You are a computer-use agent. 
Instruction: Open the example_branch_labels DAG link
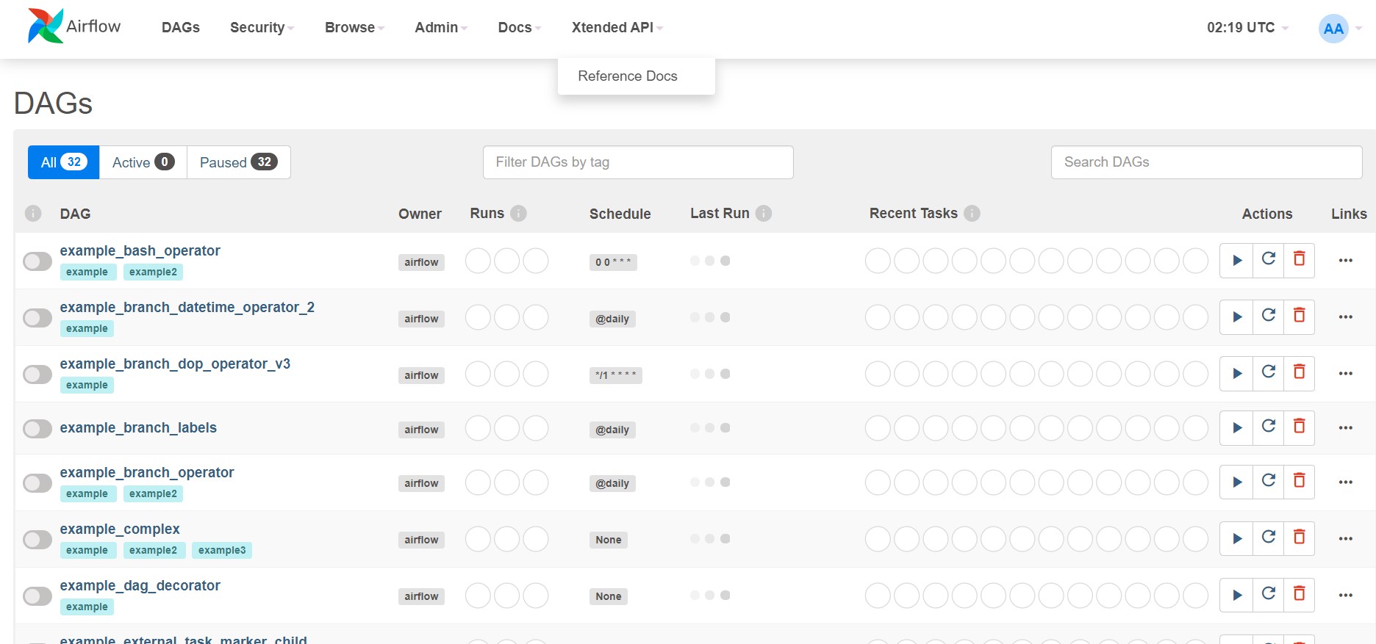[138, 427]
